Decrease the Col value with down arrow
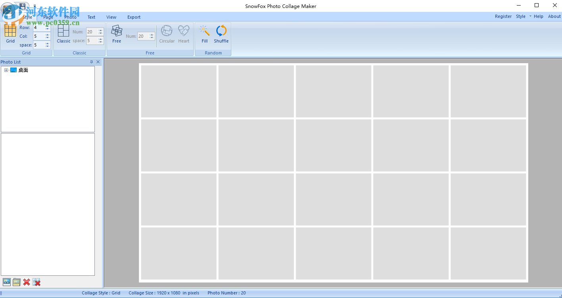This screenshot has height=298, width=562. tap(47, 38)
